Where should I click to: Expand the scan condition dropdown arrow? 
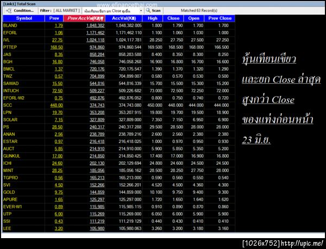pos(141,11)
